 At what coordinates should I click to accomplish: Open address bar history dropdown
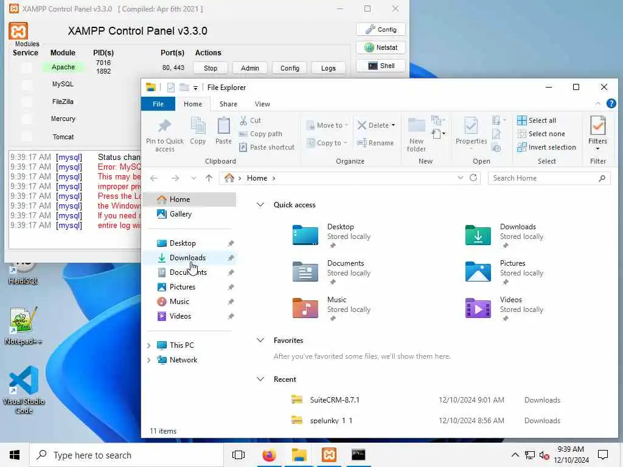click(460, 178)
